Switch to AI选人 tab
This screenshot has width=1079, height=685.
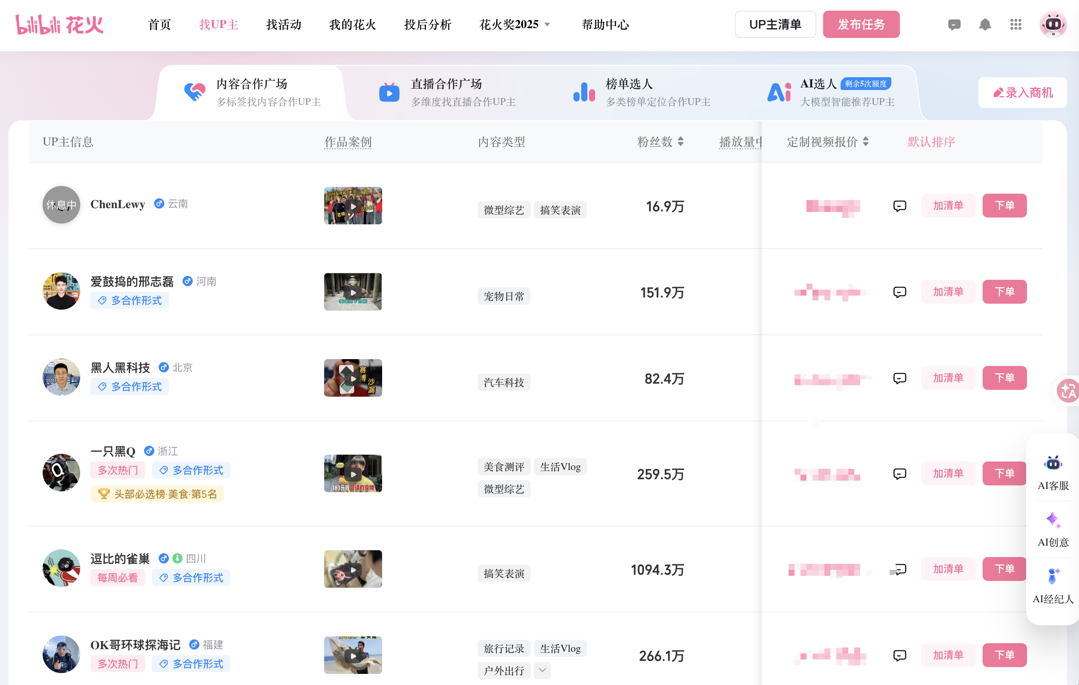[x=830, y=92]
